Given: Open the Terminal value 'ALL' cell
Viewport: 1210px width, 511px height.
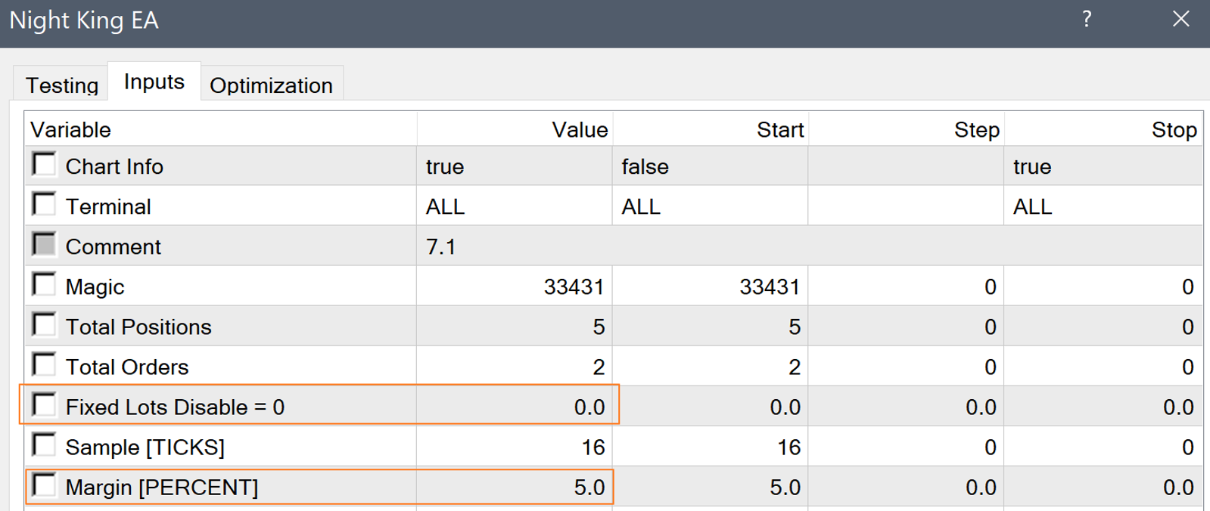Looking at the screenshot, I should click(515, 206).
